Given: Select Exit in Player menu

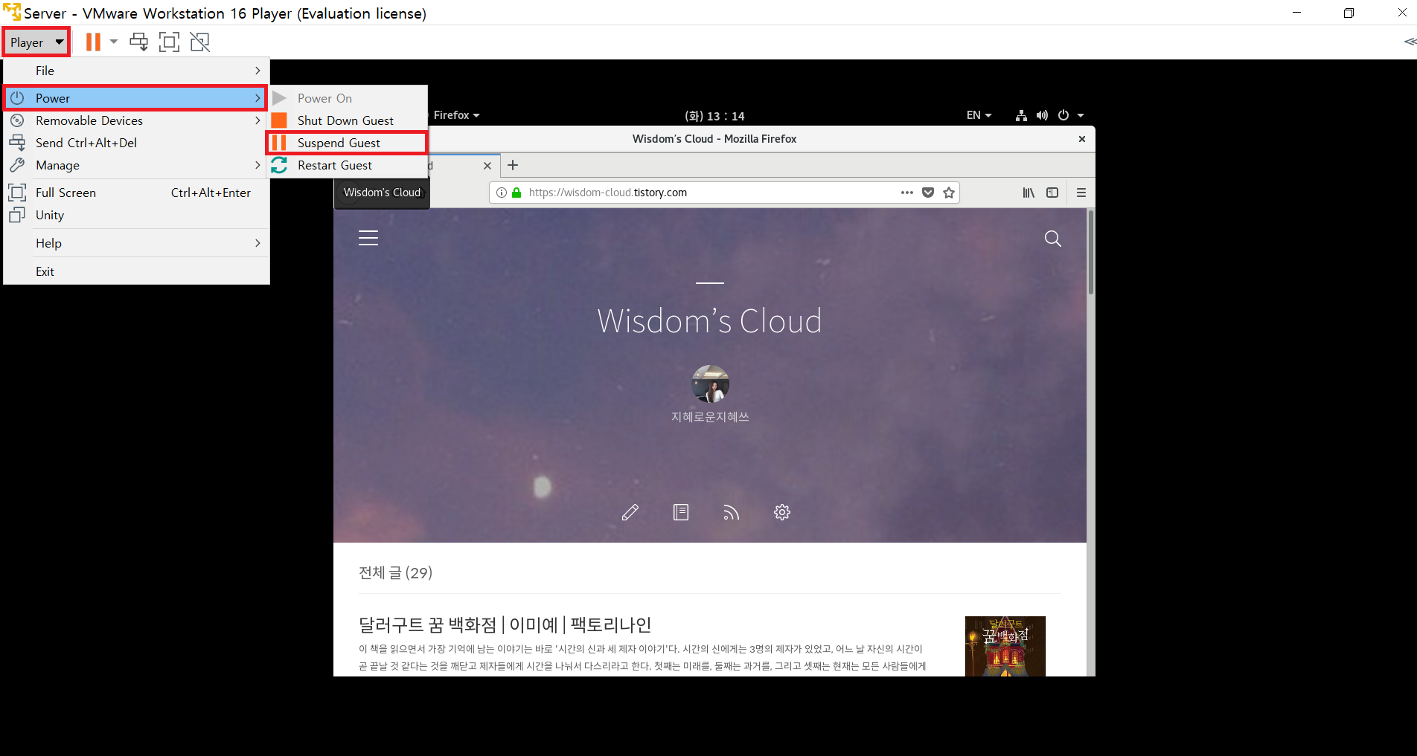Looking at the screenshot, I should click(x=136, y=271).
